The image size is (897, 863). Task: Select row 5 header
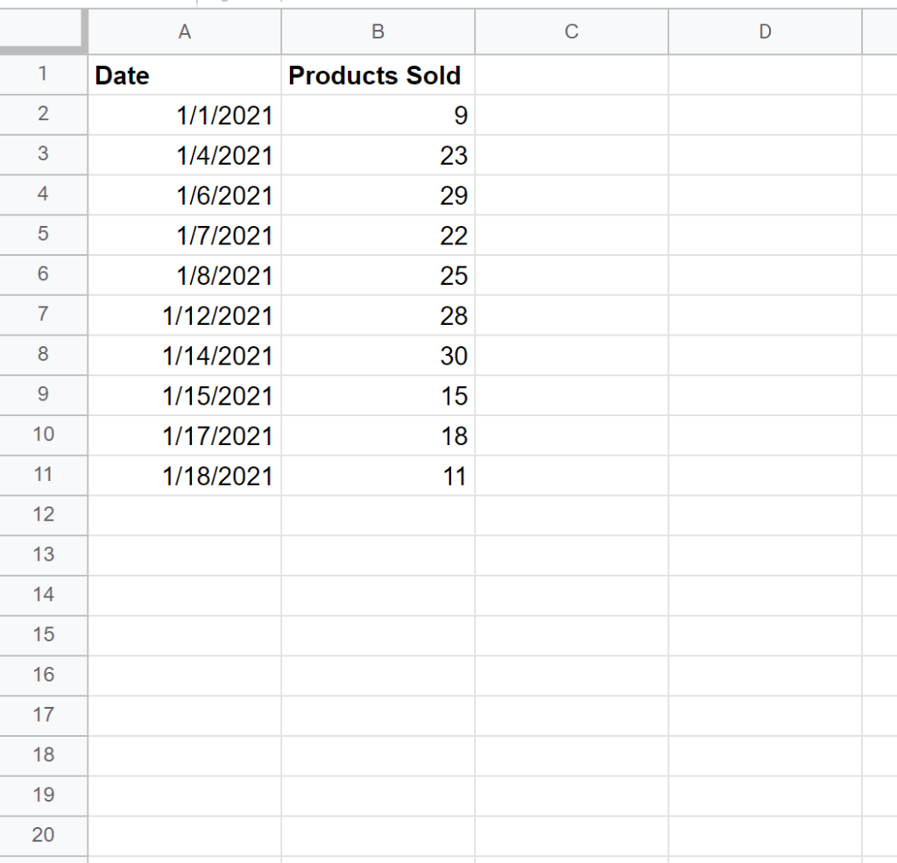(x=44, y=235)
